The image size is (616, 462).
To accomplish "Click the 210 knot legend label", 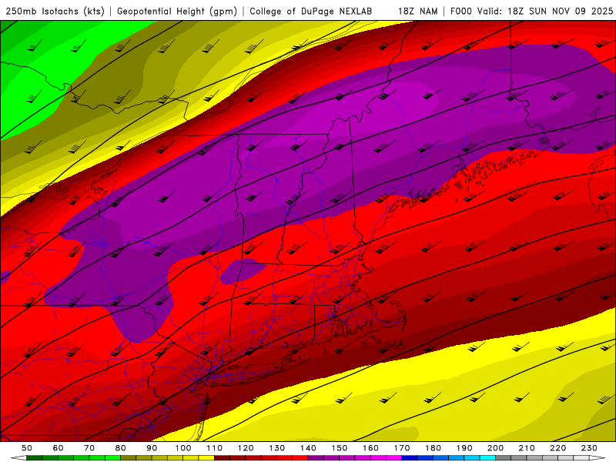I will coord(527,448).
